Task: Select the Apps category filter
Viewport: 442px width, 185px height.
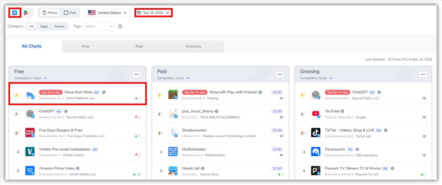Action: tap(44, 26)
